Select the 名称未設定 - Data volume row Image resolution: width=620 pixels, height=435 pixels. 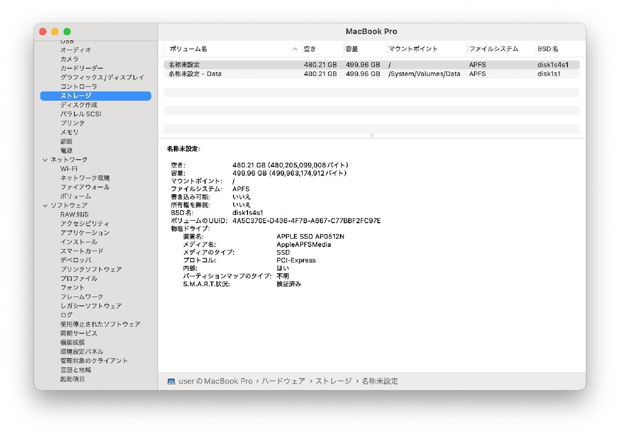coord(233,74)
